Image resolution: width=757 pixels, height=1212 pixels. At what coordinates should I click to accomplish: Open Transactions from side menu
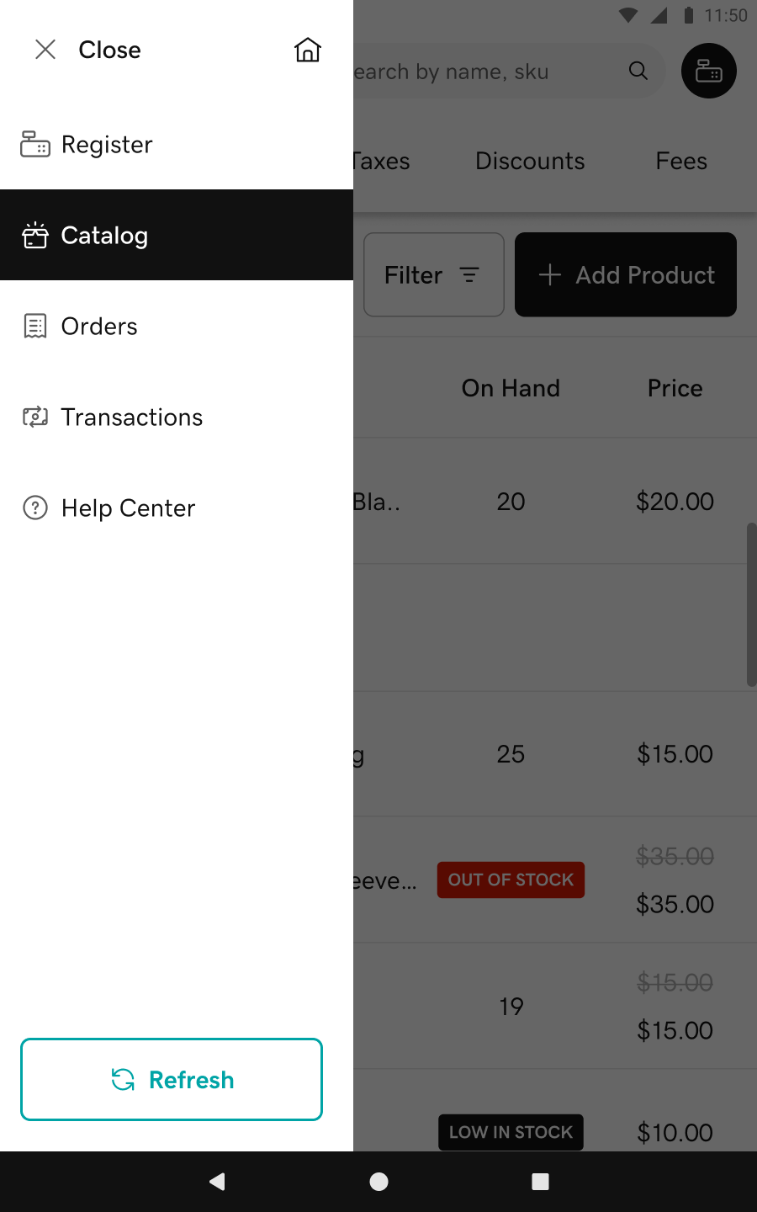(132, 417)
